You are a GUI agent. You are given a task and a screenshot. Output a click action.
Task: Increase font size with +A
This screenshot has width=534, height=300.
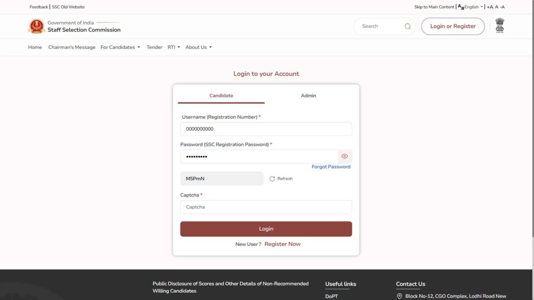click(490, 7)
